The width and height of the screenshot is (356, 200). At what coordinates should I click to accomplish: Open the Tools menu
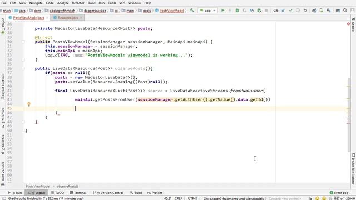pyautogui.click(x=112, y=3)
